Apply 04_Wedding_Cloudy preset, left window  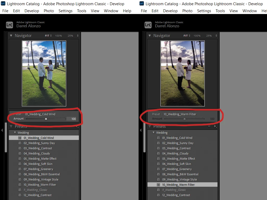click(x=44, y=153)
